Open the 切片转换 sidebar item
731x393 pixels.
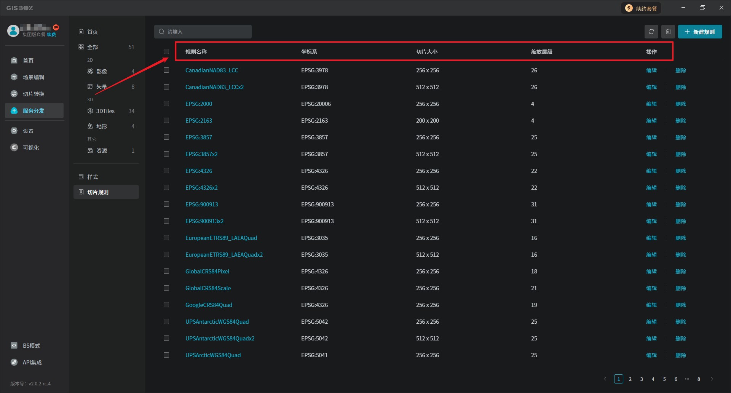click(x=34, y=94)
